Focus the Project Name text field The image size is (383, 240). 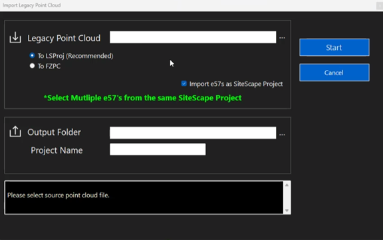(158, 149)
